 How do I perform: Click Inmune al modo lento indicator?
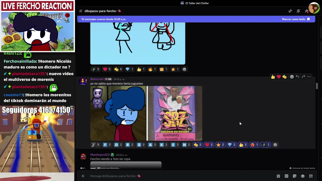point(302,168)
